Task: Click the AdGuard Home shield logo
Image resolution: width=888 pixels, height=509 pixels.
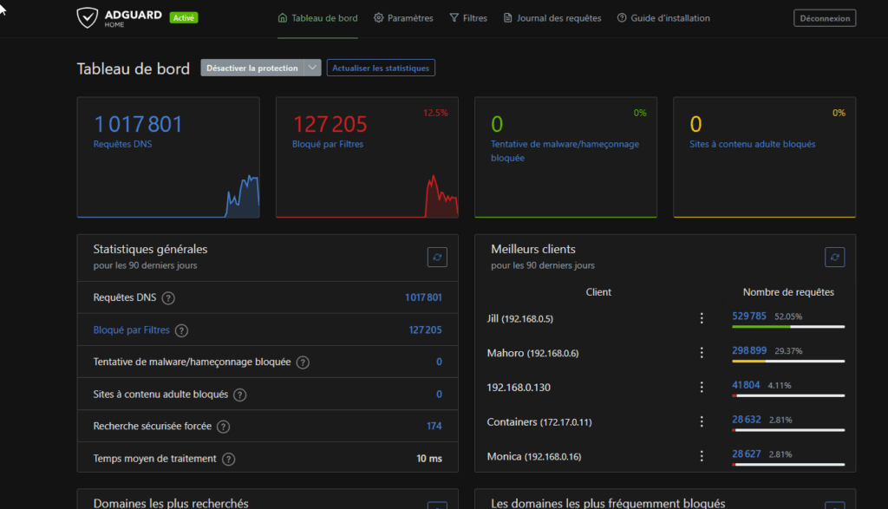Action: 88,17
